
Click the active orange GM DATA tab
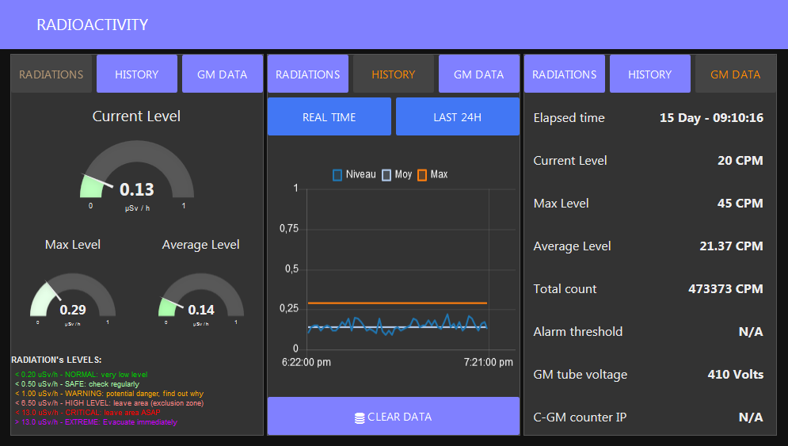pyautogui.click(x=735, y=74)
